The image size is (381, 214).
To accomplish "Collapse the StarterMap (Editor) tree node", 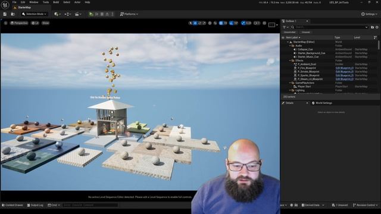I will (288, 42).
